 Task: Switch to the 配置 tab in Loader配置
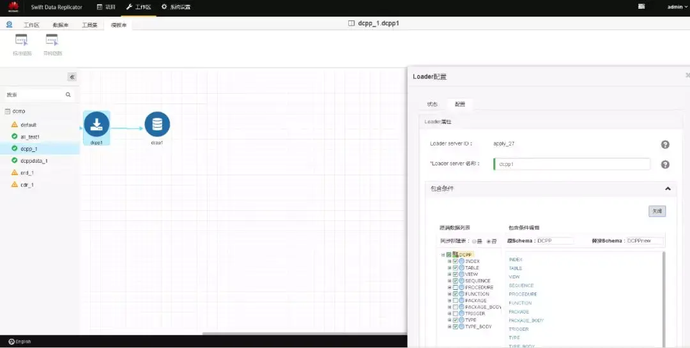[x=460, y=104]
